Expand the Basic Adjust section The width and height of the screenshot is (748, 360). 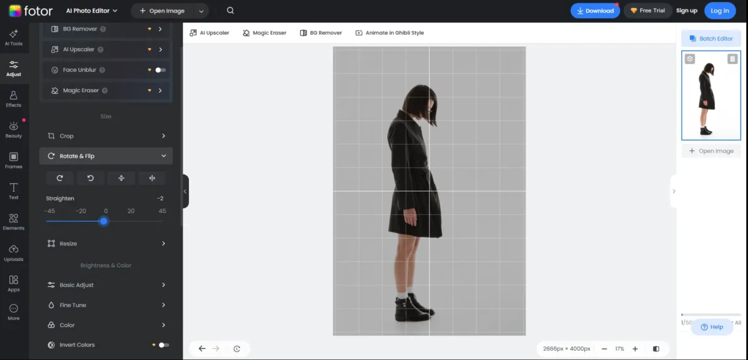point(106,285)
